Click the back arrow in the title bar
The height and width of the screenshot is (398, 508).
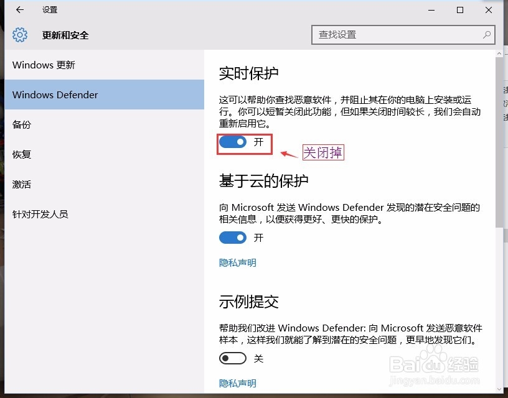(x=20, y=10)
